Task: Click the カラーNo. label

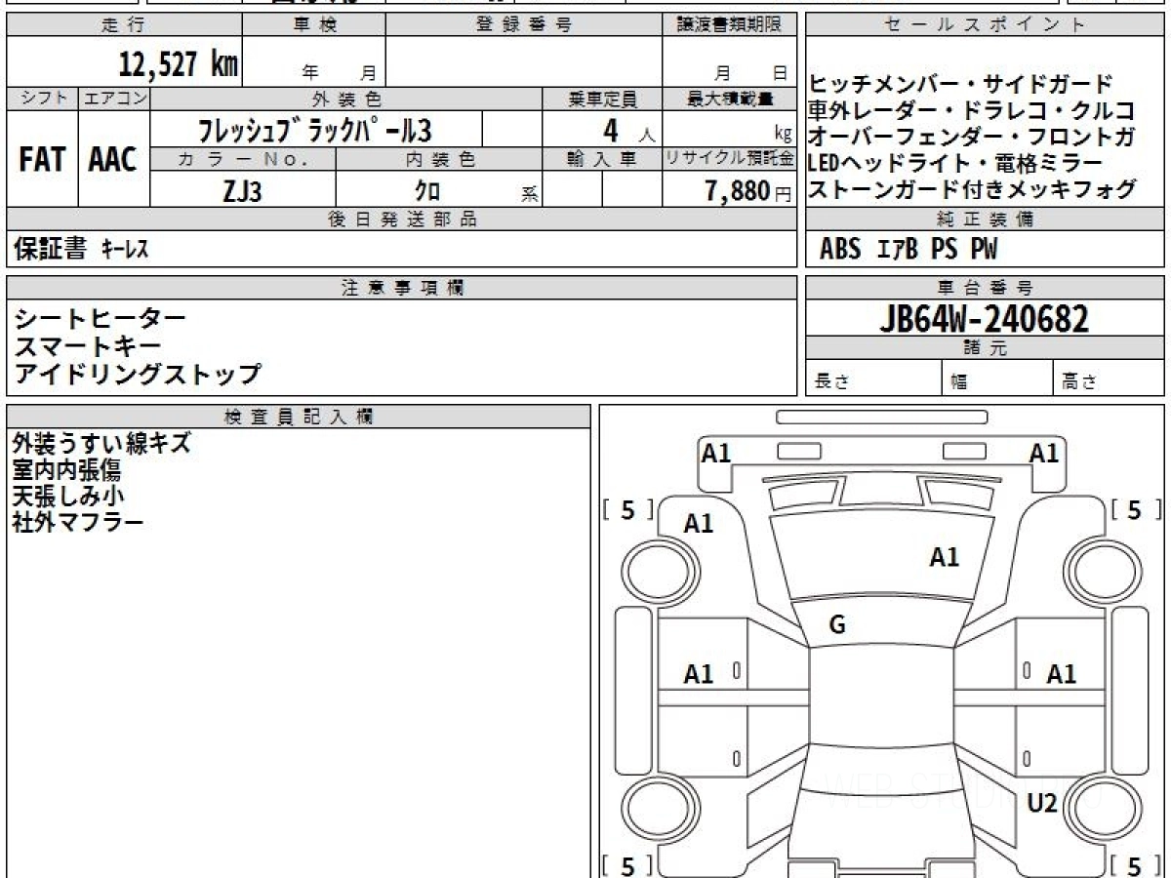Action: coord(243,159)
